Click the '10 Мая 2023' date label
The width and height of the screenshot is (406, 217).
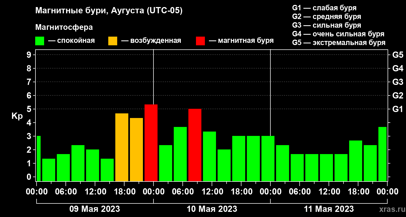coord(212,209)
